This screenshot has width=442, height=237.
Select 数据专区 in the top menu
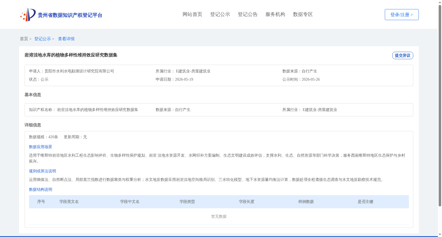click(x=303, y=14)
